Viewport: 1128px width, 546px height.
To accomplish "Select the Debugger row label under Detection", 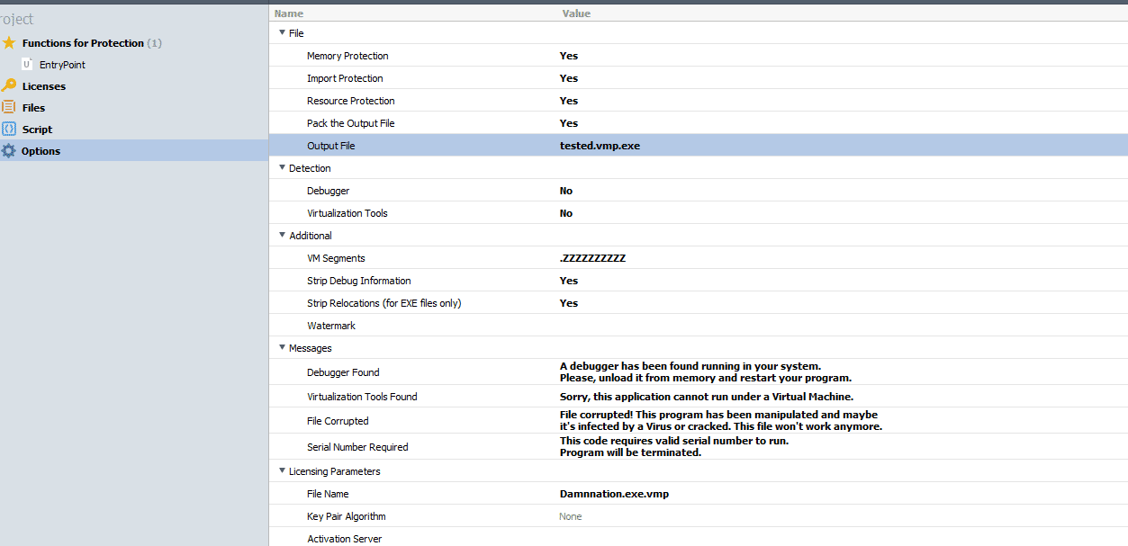I will tap(329, 191).
